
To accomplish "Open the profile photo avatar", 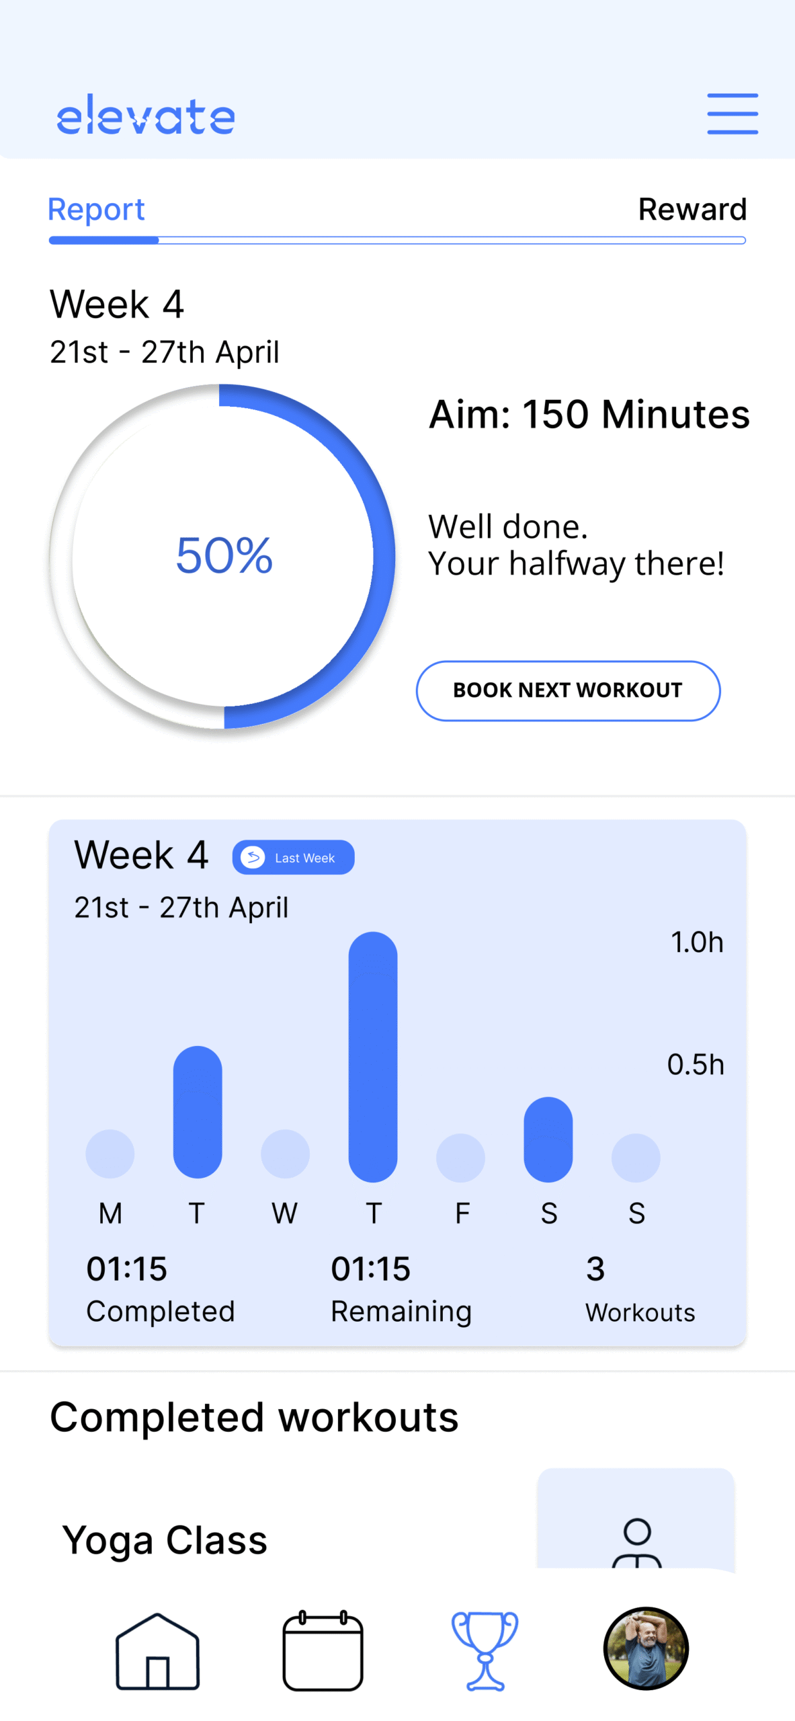I will 646,1648.
